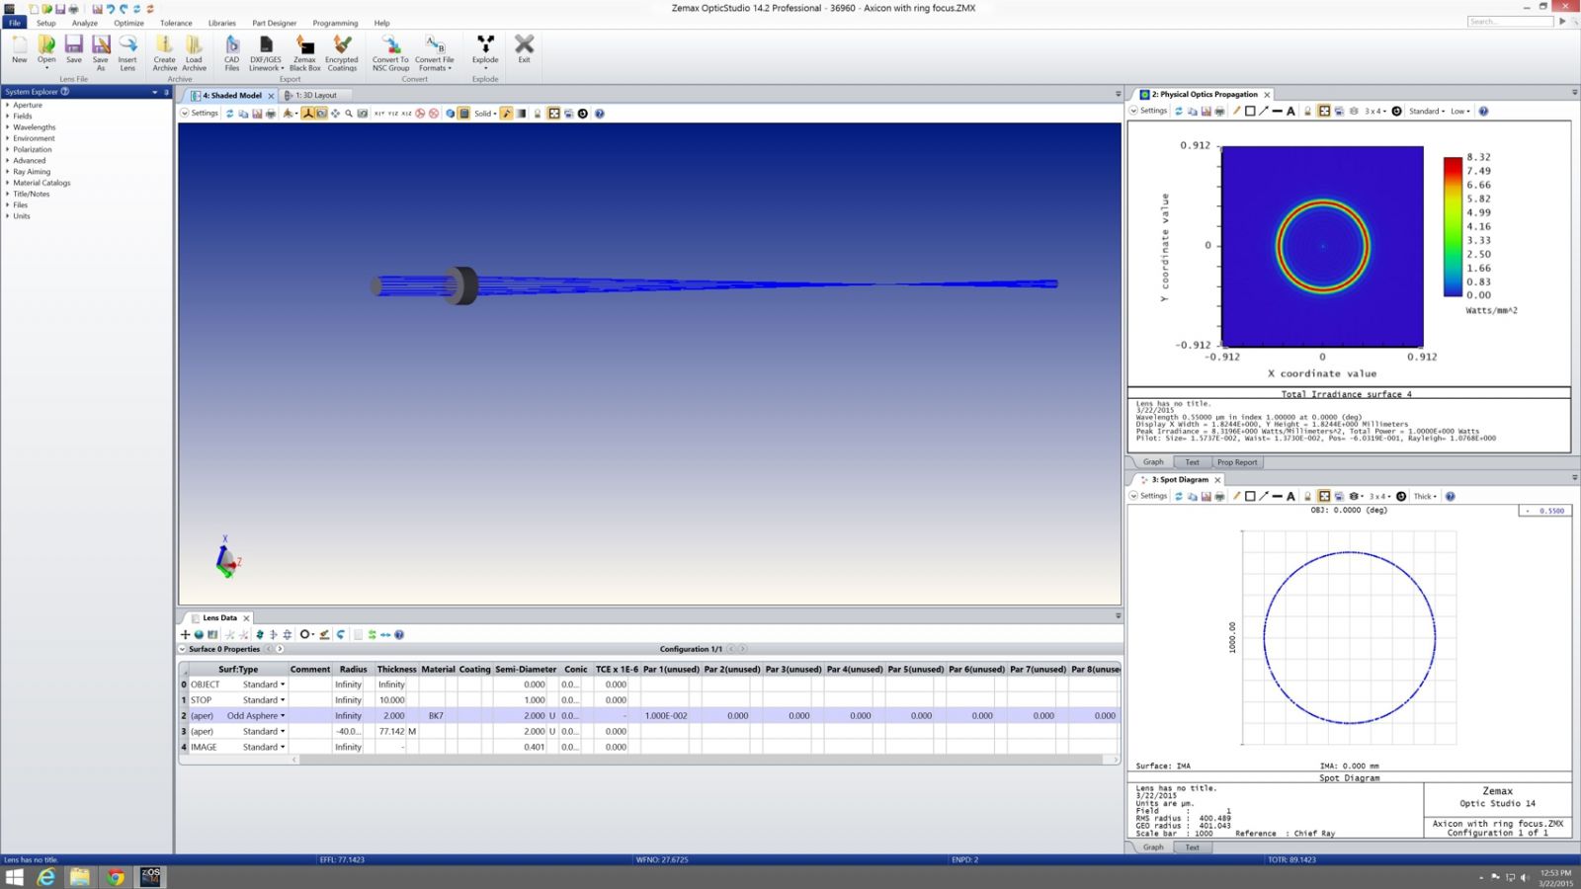
Task: Select rectangle annotation tool in Physical Optics toolbar
Action: click(1250, 111)
